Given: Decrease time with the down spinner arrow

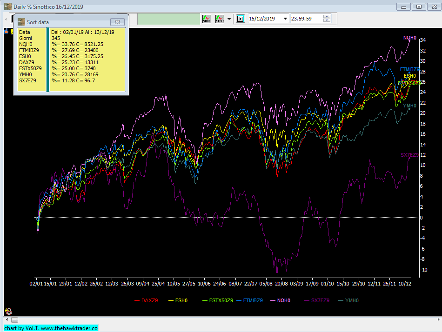Looking at the screenshot, I should point(327,20).
